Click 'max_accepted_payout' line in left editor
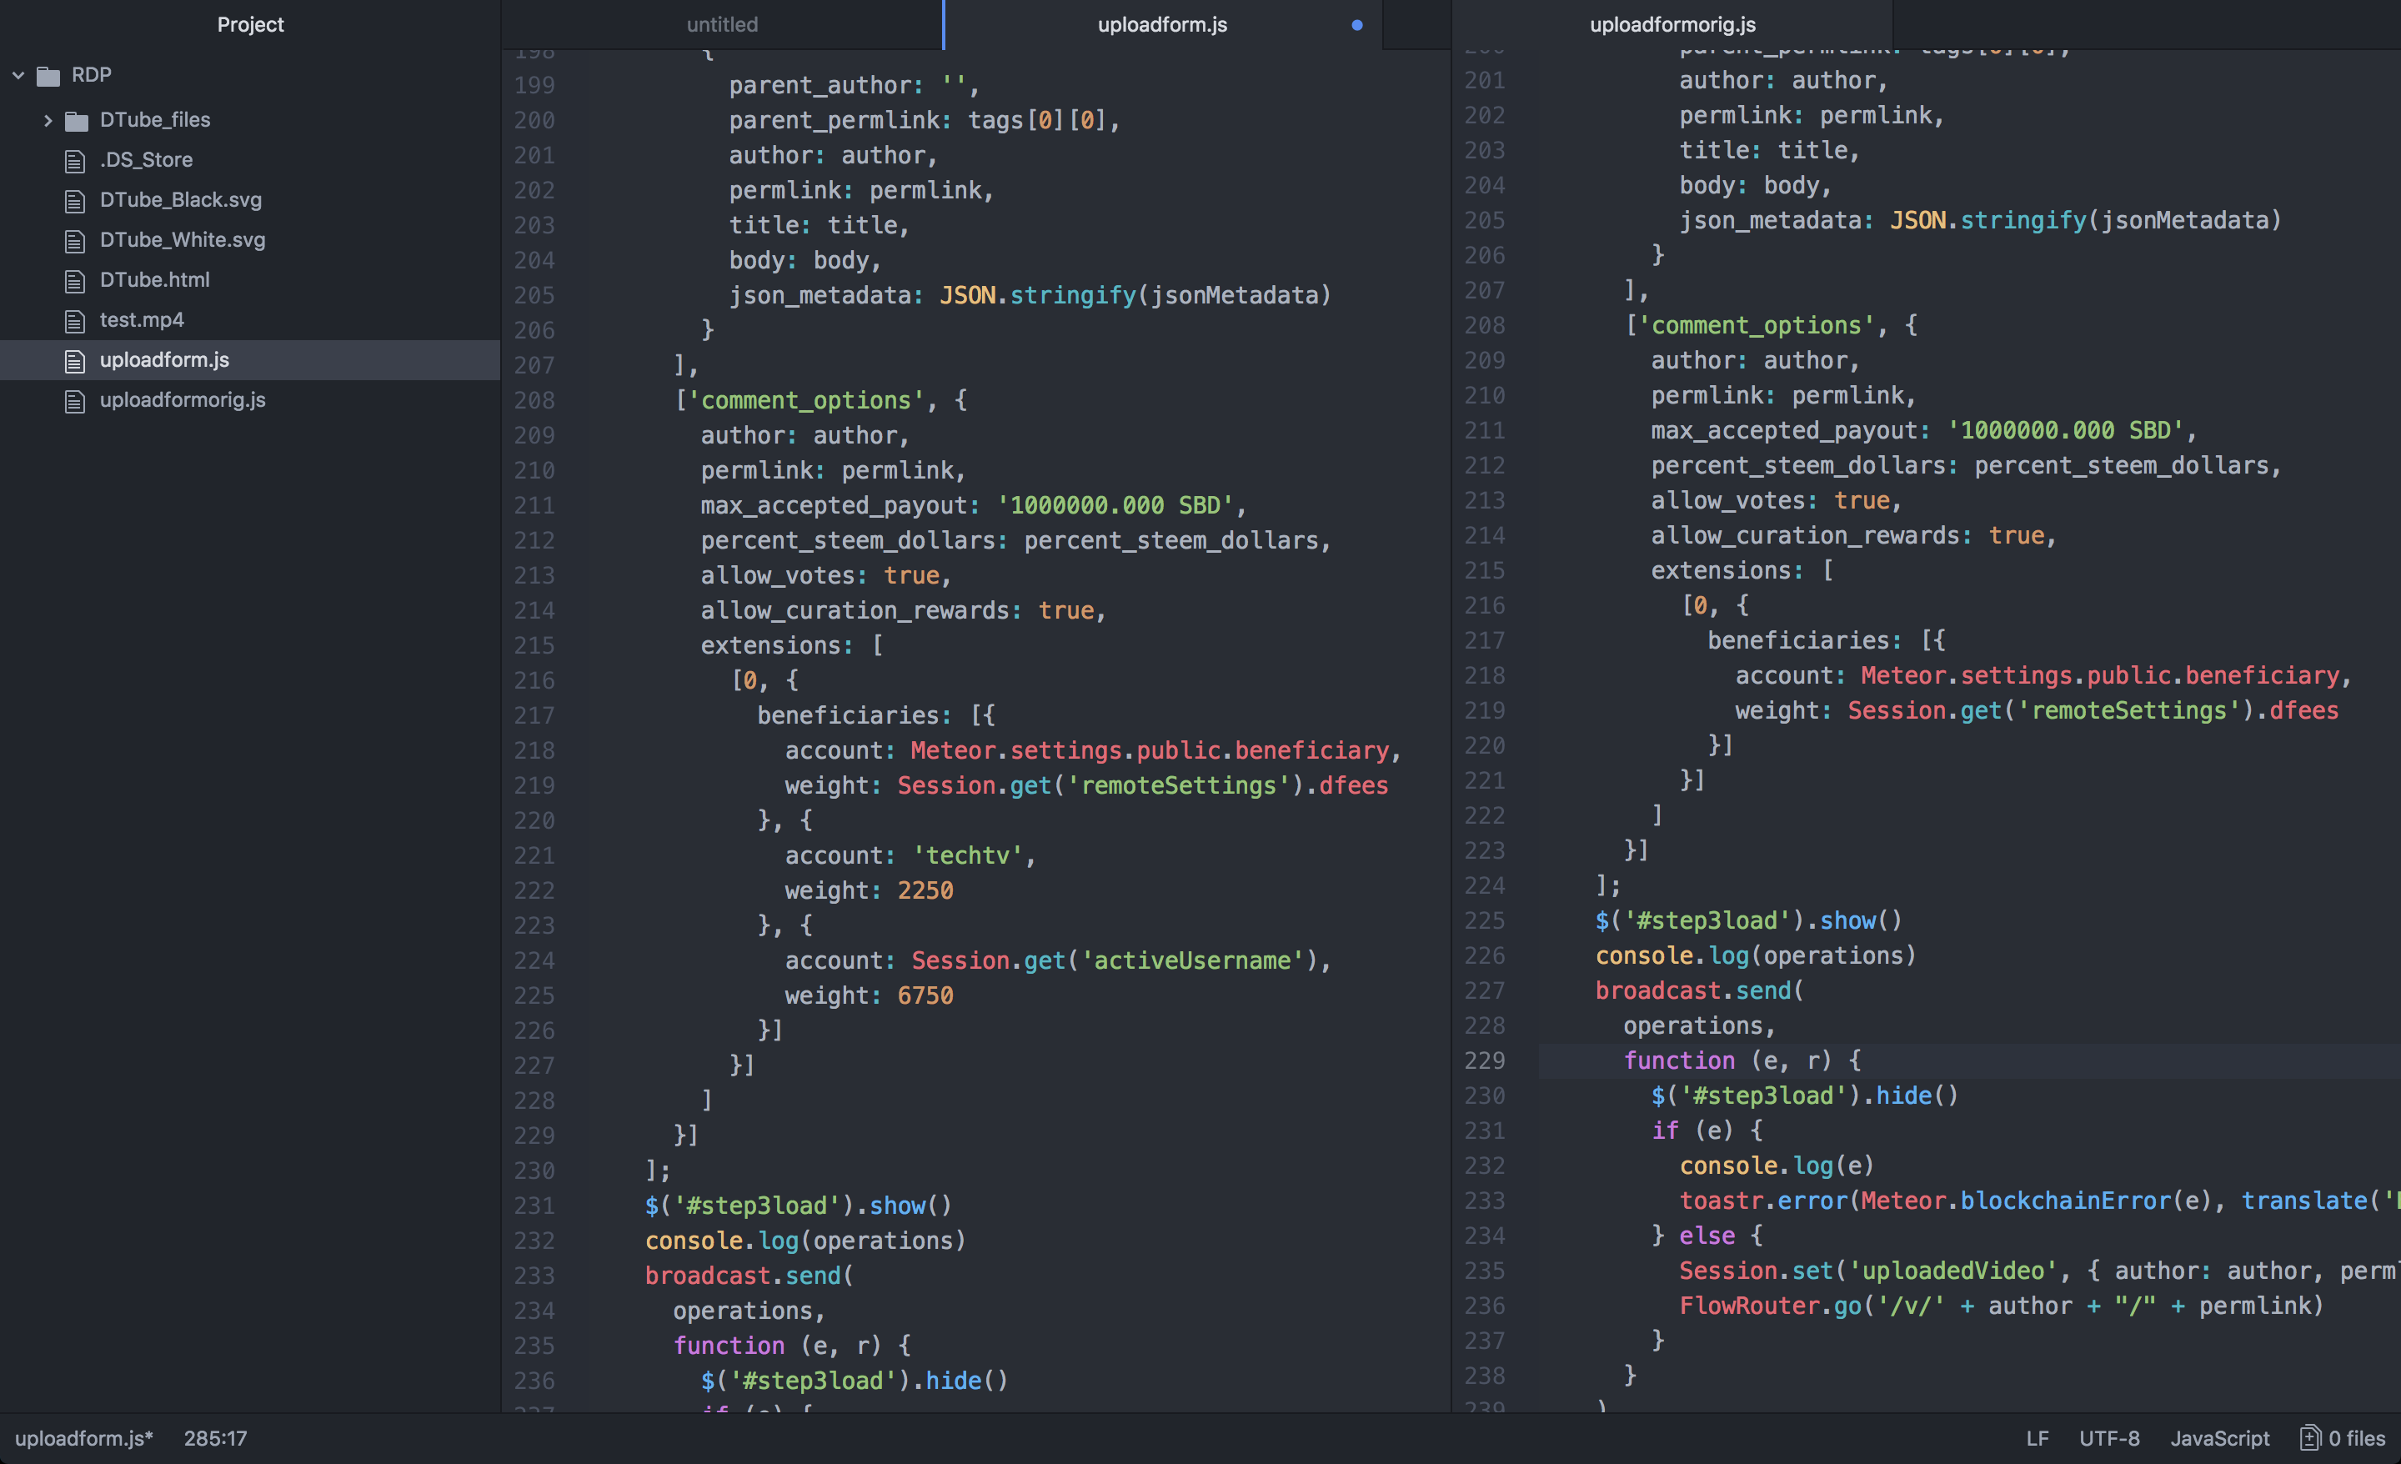 click(974, 506)
